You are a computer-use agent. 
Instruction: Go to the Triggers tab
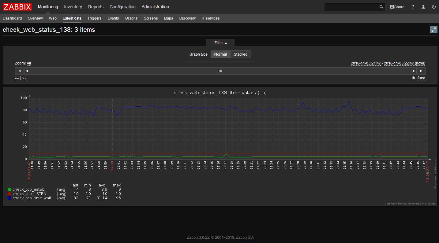94,18
